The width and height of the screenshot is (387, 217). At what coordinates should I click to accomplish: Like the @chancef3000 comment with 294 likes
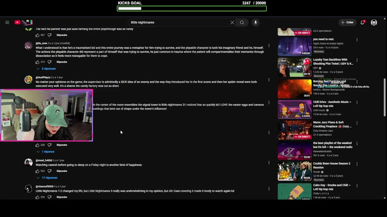[x=37, y=197]
